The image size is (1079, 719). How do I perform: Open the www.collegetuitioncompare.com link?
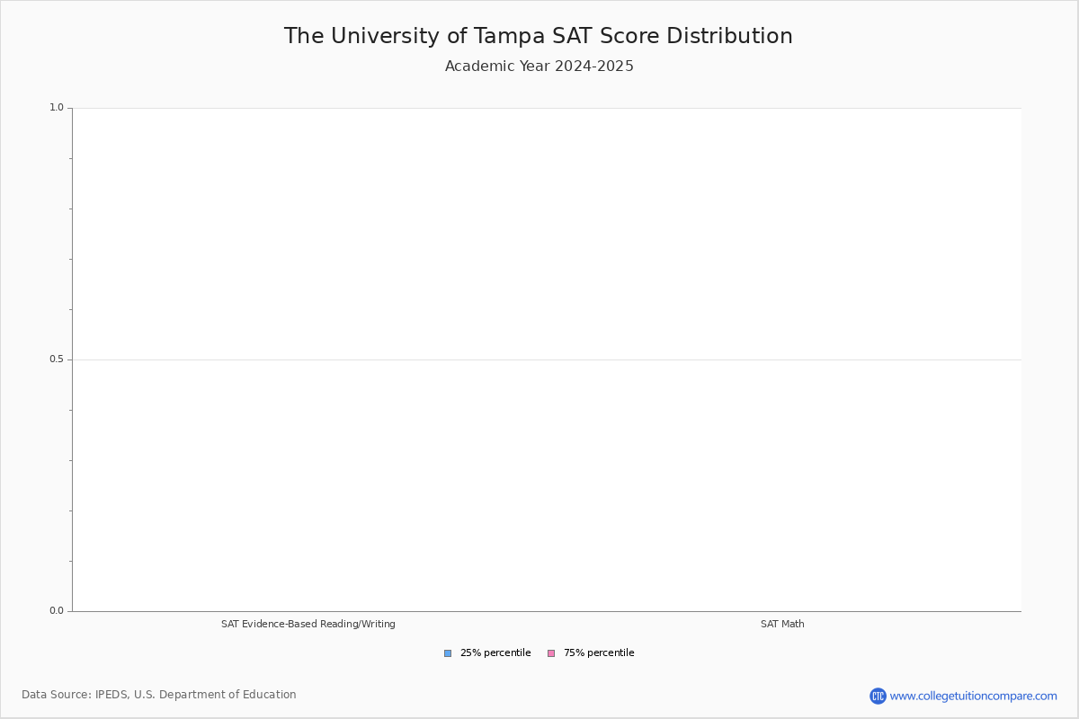(x=973, y=696)
